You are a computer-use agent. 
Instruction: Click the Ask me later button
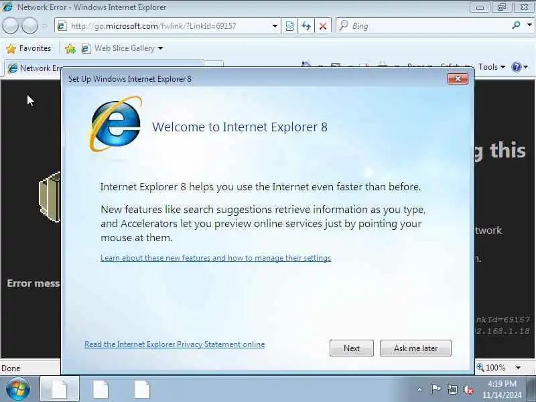tap(415, 348)
